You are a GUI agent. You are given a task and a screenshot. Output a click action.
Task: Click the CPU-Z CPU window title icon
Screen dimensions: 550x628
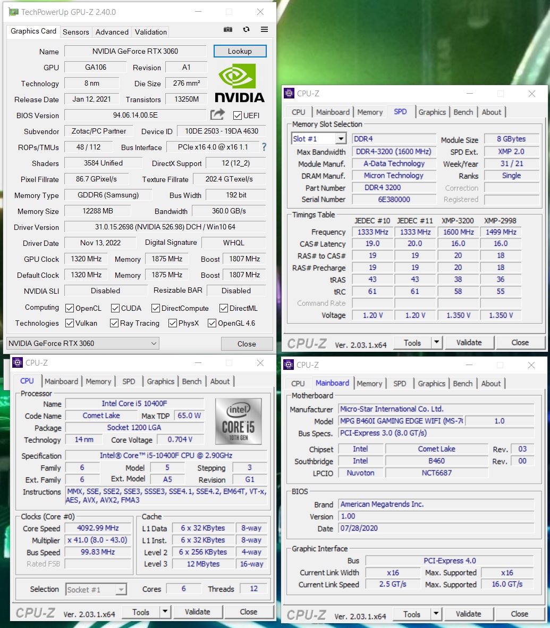(18, 362)
